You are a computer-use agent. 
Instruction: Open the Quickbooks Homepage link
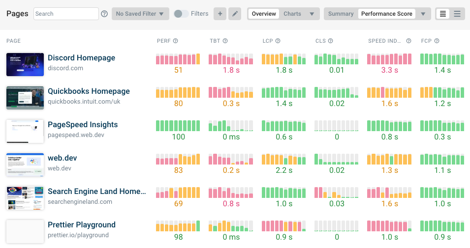coord(89,91)
